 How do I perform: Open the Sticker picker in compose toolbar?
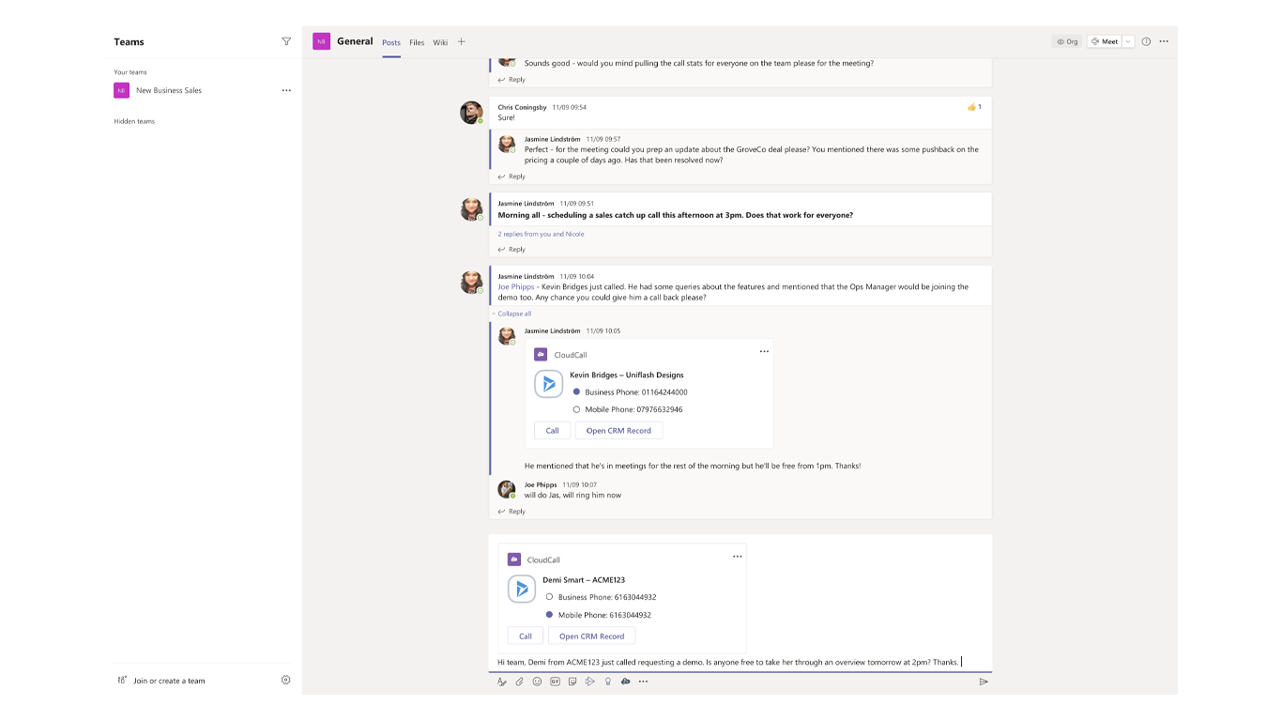(572, 682)
